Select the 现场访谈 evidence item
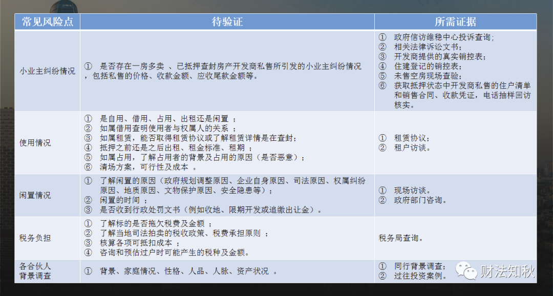The image size is (553, 296). 412,190
